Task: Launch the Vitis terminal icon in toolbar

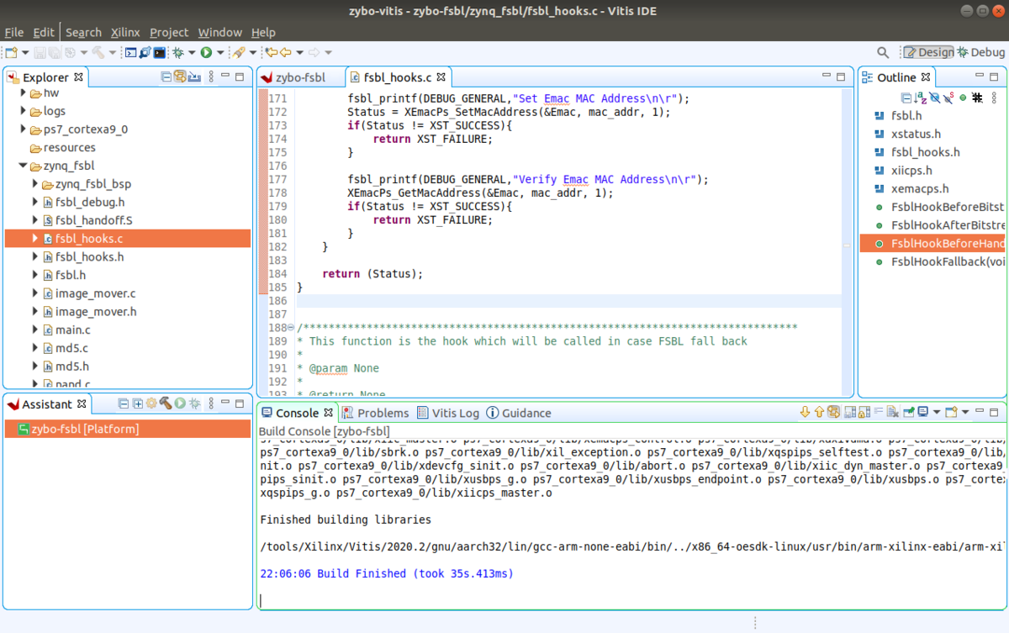Action: (x=159, y=53)
